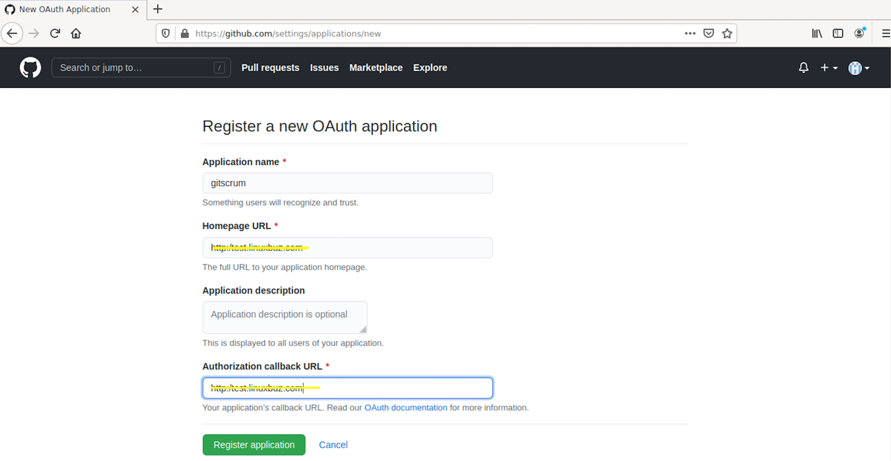Viewport: 891px width, 461px height.
Task: Open the Firefox Library icon
Action: (x=817, y=34)
